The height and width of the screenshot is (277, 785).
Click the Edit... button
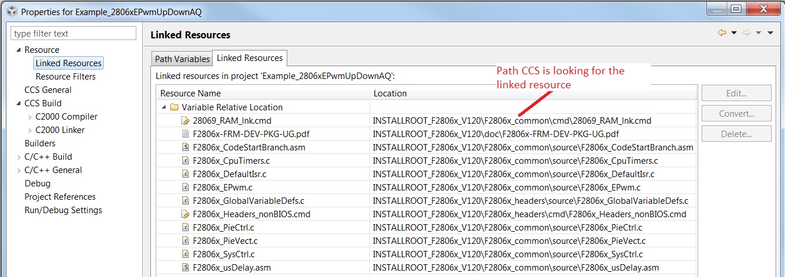pos(737,93)
